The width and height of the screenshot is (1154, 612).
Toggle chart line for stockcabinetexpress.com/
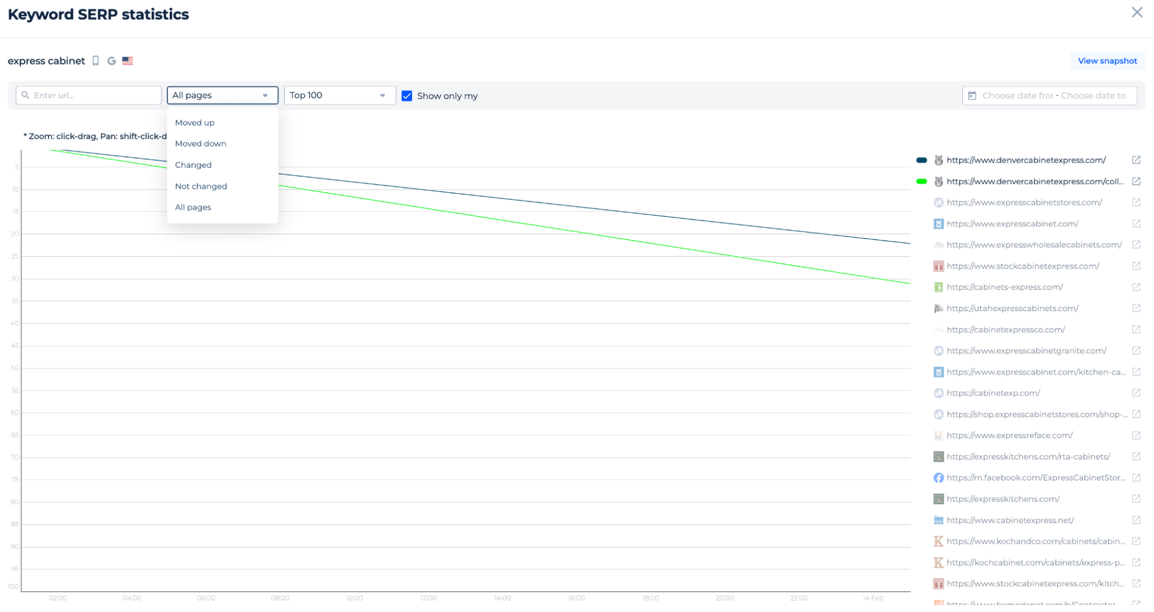[x=1017, y=266]
